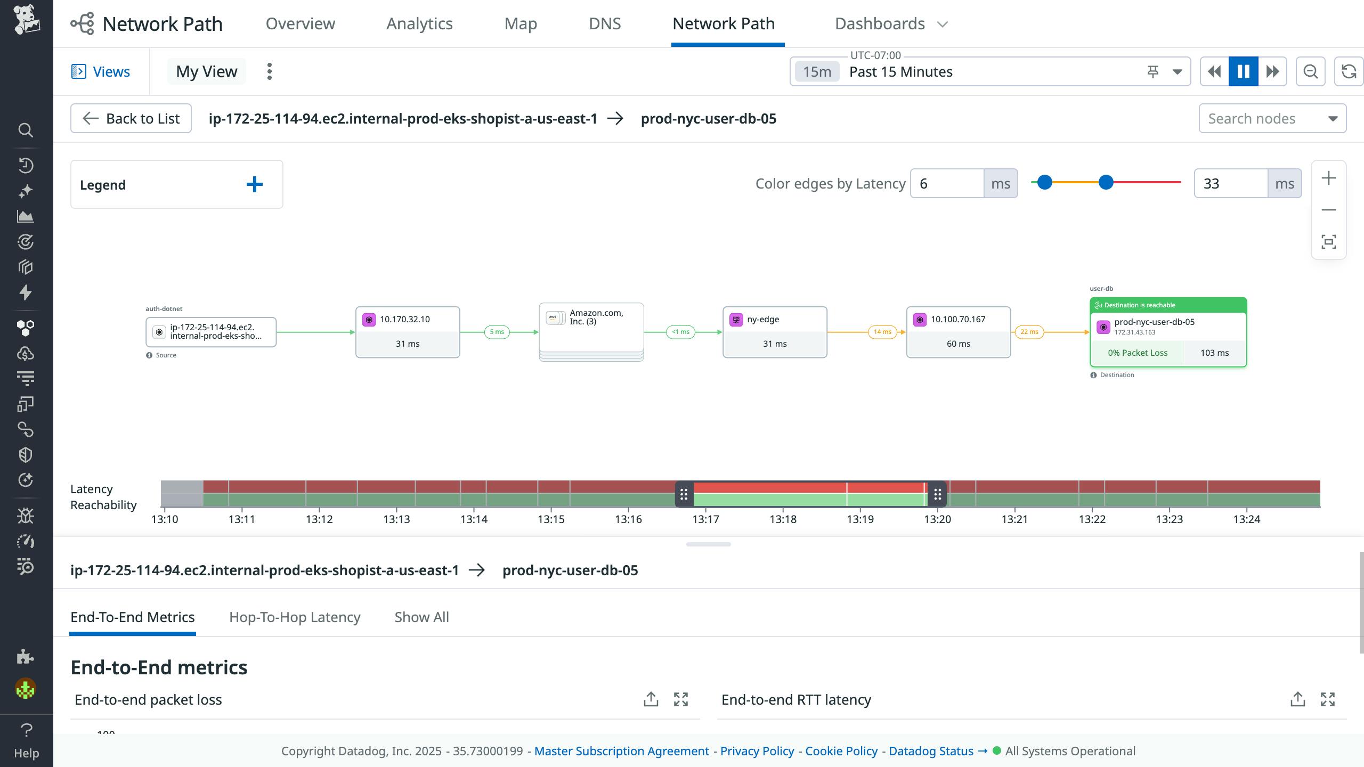Click the ny-edge node in the path graph
Viewport: 1364px width, 767px height.
774,331
